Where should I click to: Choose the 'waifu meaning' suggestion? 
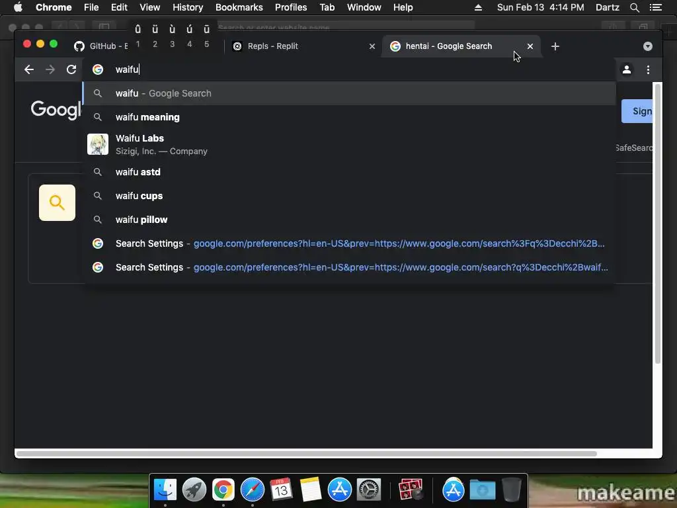[x=349, y=117]
